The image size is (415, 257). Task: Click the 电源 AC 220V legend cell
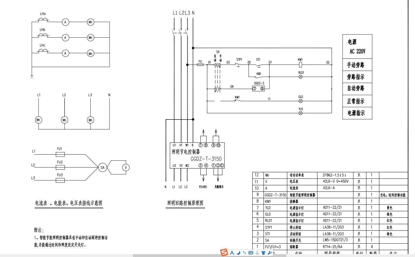[x=357, y=47]
